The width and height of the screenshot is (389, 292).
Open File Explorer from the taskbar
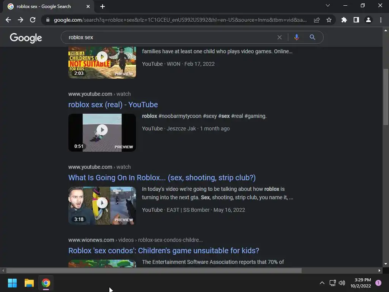pos(29,283)
